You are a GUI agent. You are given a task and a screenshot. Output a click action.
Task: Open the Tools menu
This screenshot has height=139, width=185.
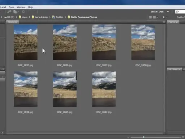(x=11, y=7)
